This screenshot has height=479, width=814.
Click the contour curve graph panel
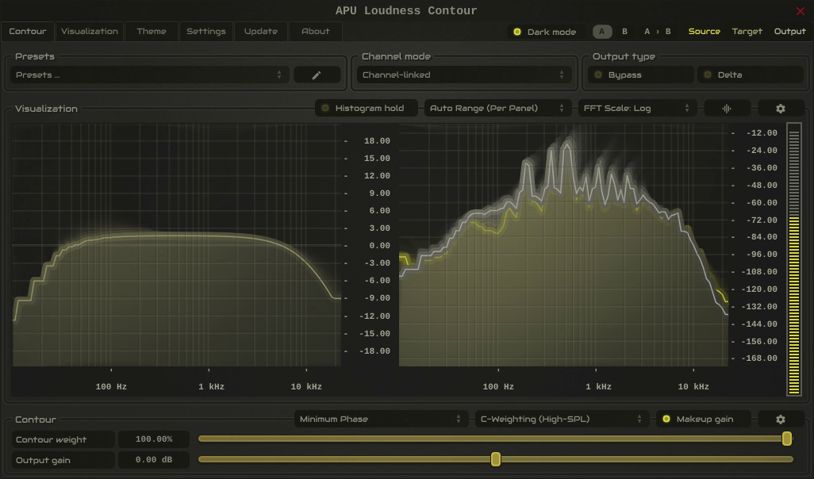coord(176,245)
